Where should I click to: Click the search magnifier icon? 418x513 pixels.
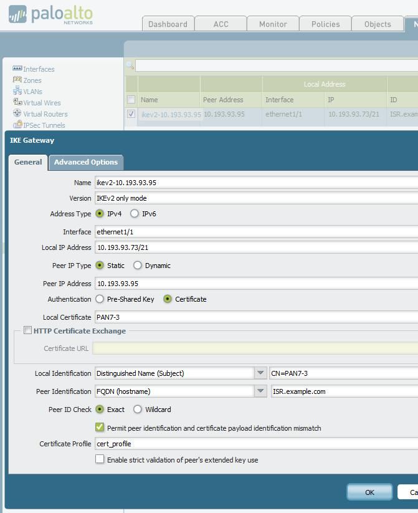(130, 65)
